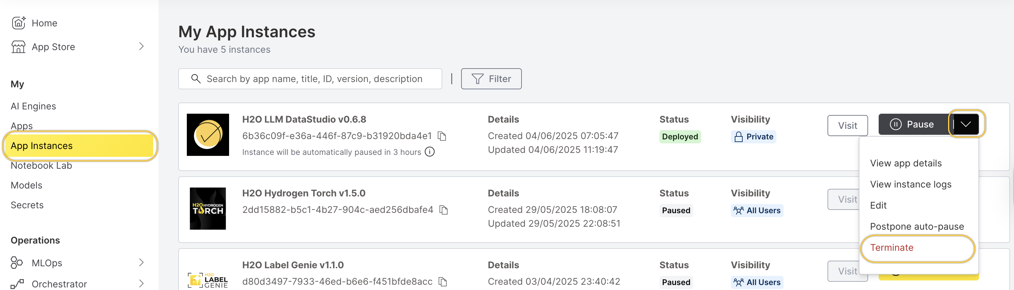The image size is (1014, 290).
Task: Click the H2O LLM DataStudio v0.6.8 title
Action: pyautogui.click(x=304, y=119)
